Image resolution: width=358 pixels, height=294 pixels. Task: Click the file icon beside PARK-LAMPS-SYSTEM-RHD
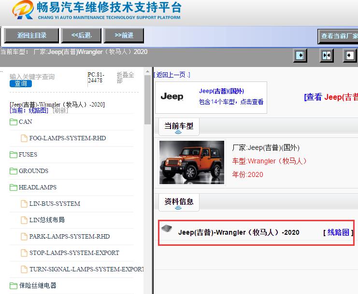coord(24,237)
